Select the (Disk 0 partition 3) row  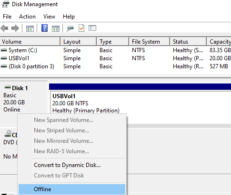click(115, 66)
